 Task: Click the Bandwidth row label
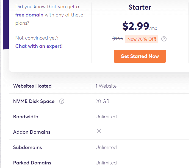(x=26, y=117)
